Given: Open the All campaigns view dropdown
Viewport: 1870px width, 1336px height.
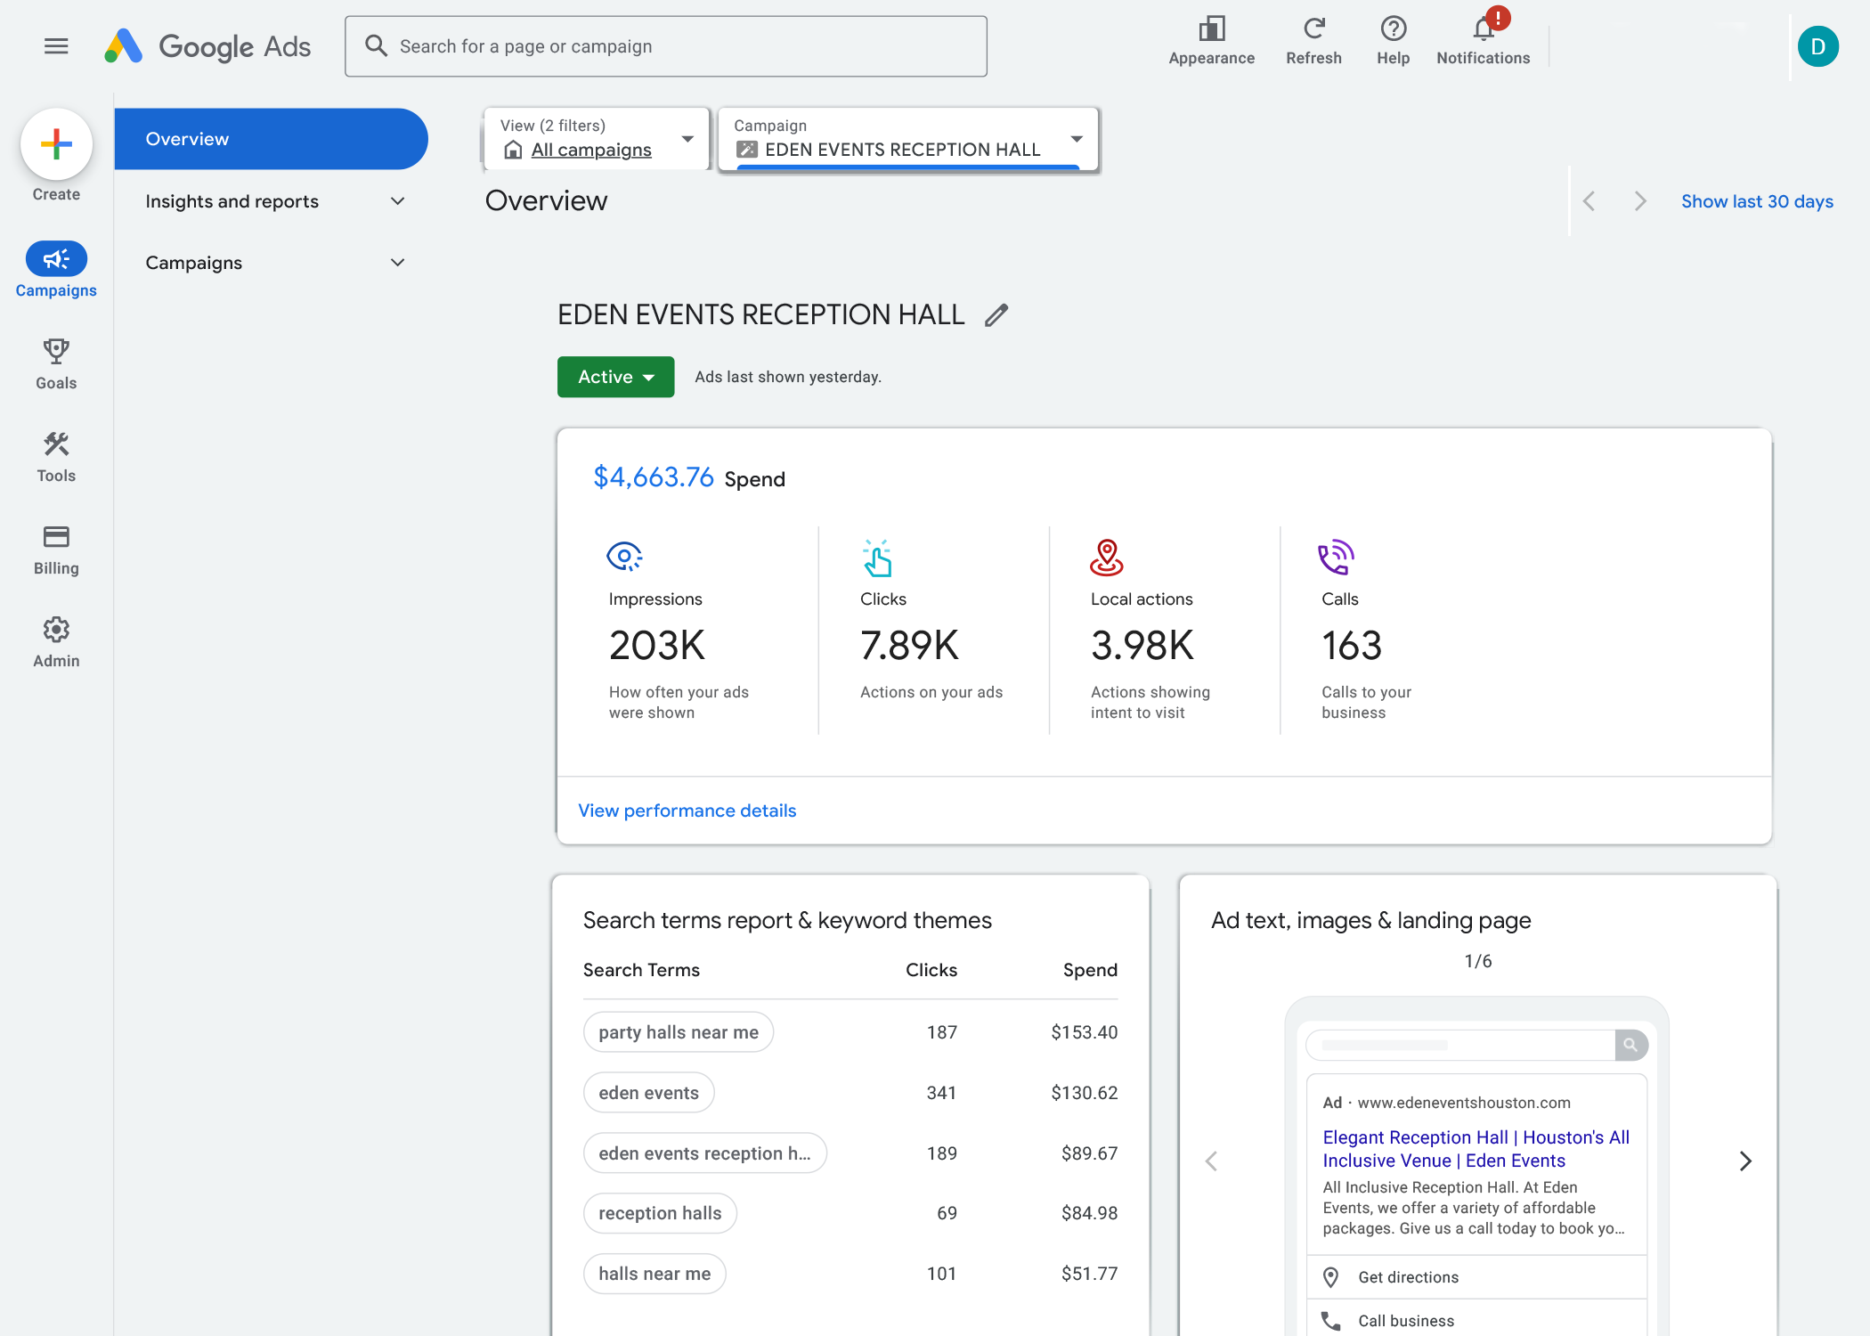Looking at the screenshot, I should (597, 139).
